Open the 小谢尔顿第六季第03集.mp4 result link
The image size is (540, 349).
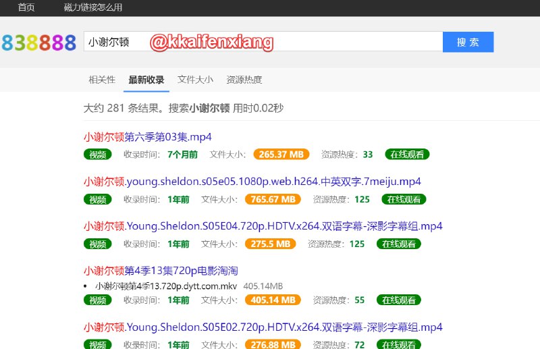(x=148, y=137)
